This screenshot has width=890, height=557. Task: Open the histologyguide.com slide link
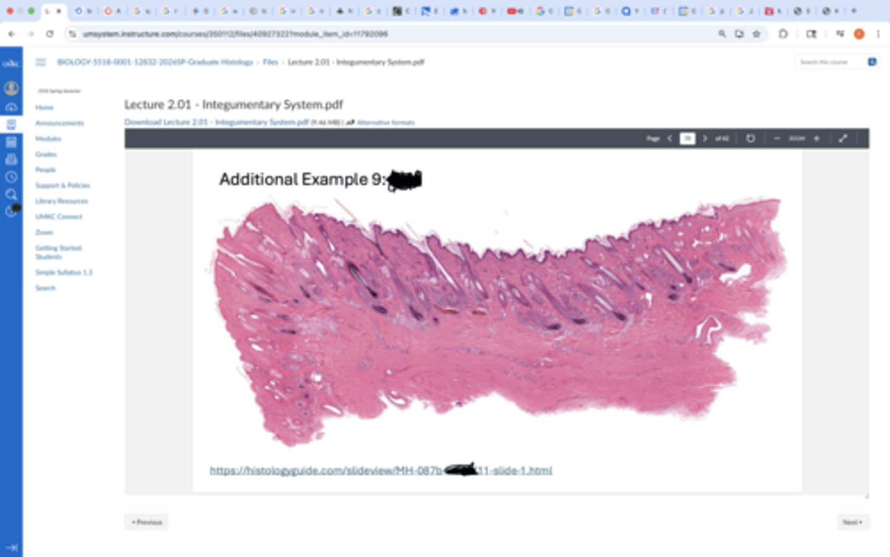(x=381, y=470)
